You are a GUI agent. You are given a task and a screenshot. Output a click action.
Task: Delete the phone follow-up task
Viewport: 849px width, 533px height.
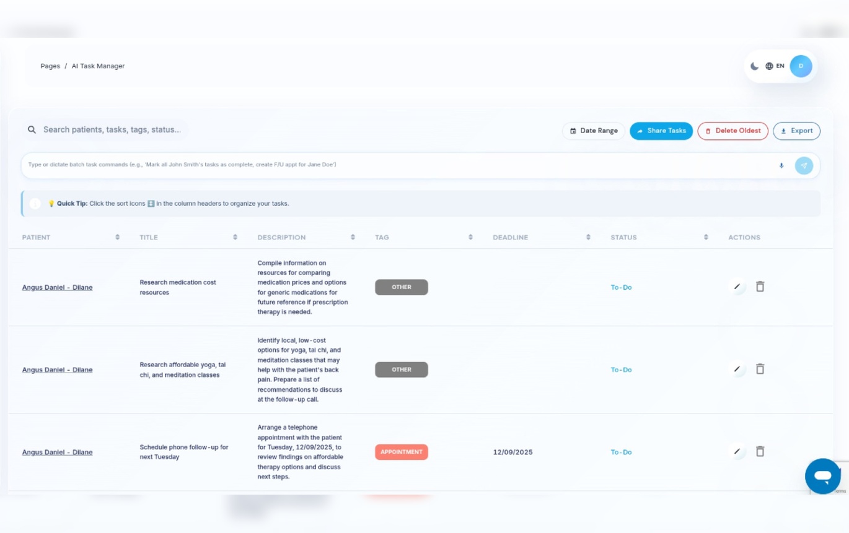tap(760, 451)
